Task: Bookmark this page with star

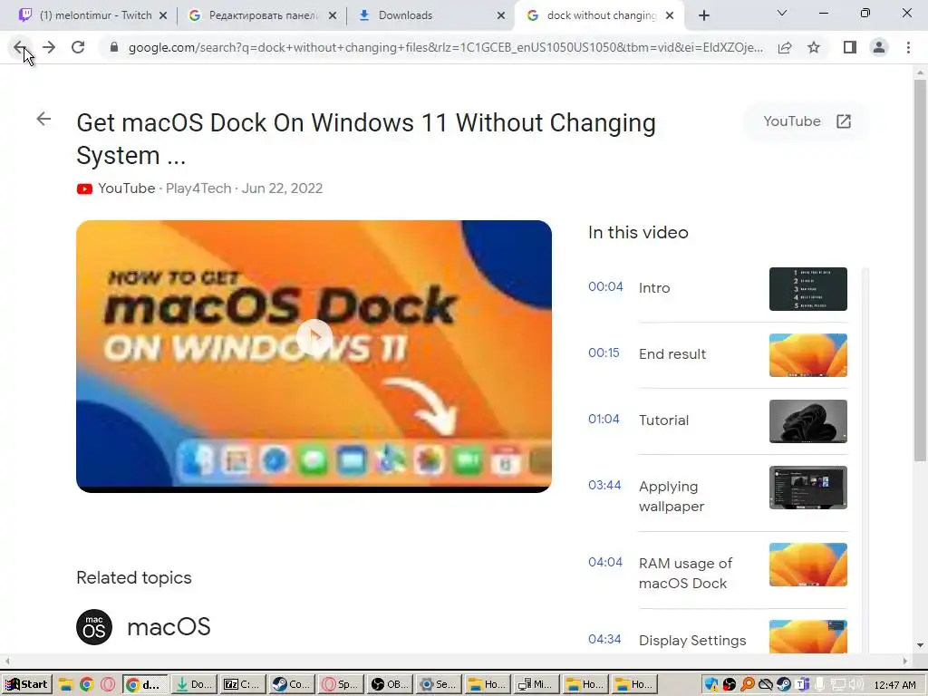Action: [x=814, y=47]
